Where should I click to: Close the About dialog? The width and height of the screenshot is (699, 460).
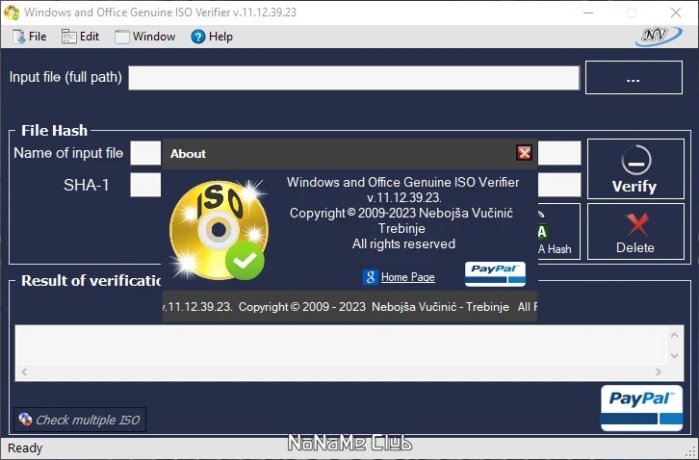(524, 153)
